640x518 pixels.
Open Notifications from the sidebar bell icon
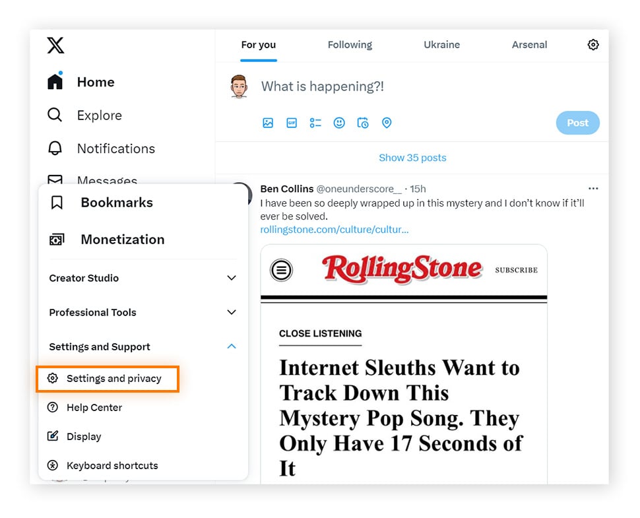tap(55, 148)
